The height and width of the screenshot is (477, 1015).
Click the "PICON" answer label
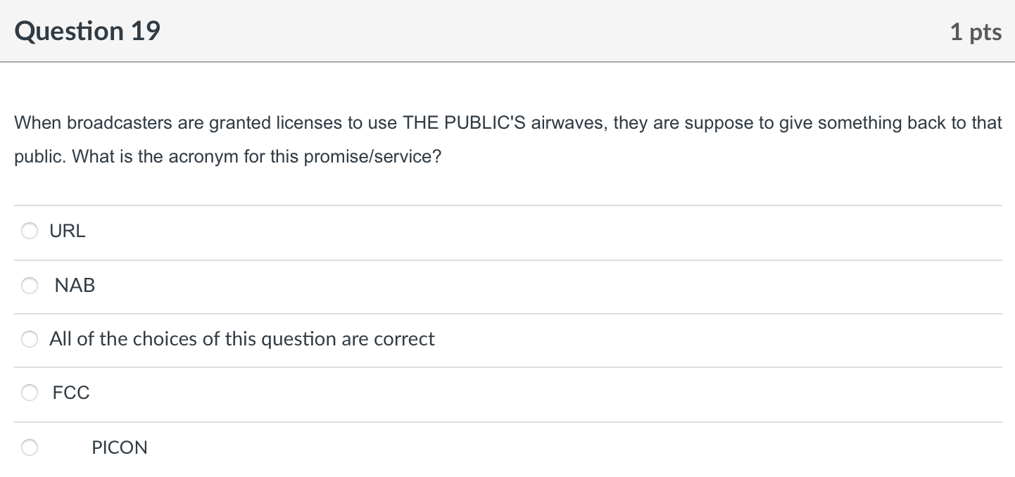pyautogui.click(x=120, y=447)
